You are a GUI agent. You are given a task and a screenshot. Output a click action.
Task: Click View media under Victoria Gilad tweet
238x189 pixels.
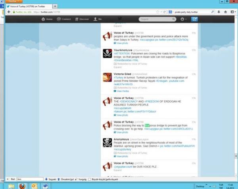pyautogui.click(x=122, y=91)
